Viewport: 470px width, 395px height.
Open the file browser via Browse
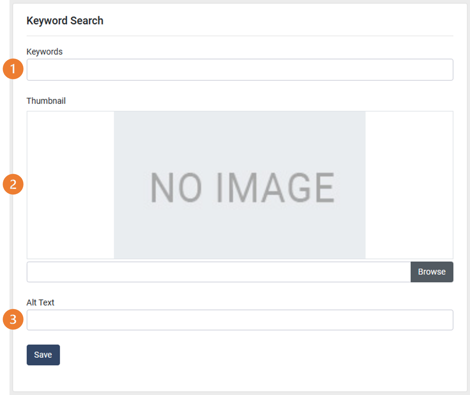pos(432,272)
